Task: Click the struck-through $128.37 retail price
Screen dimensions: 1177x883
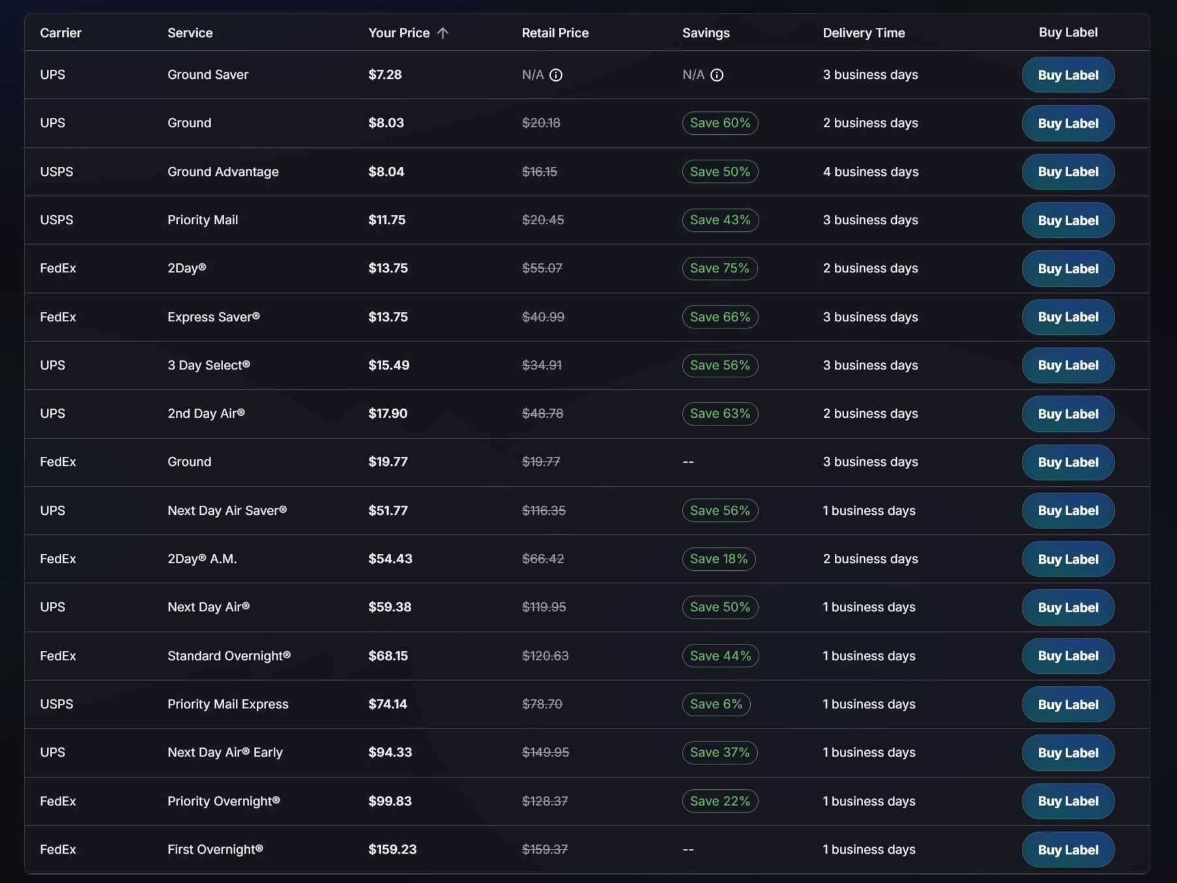Action: (x=545, y=802)
